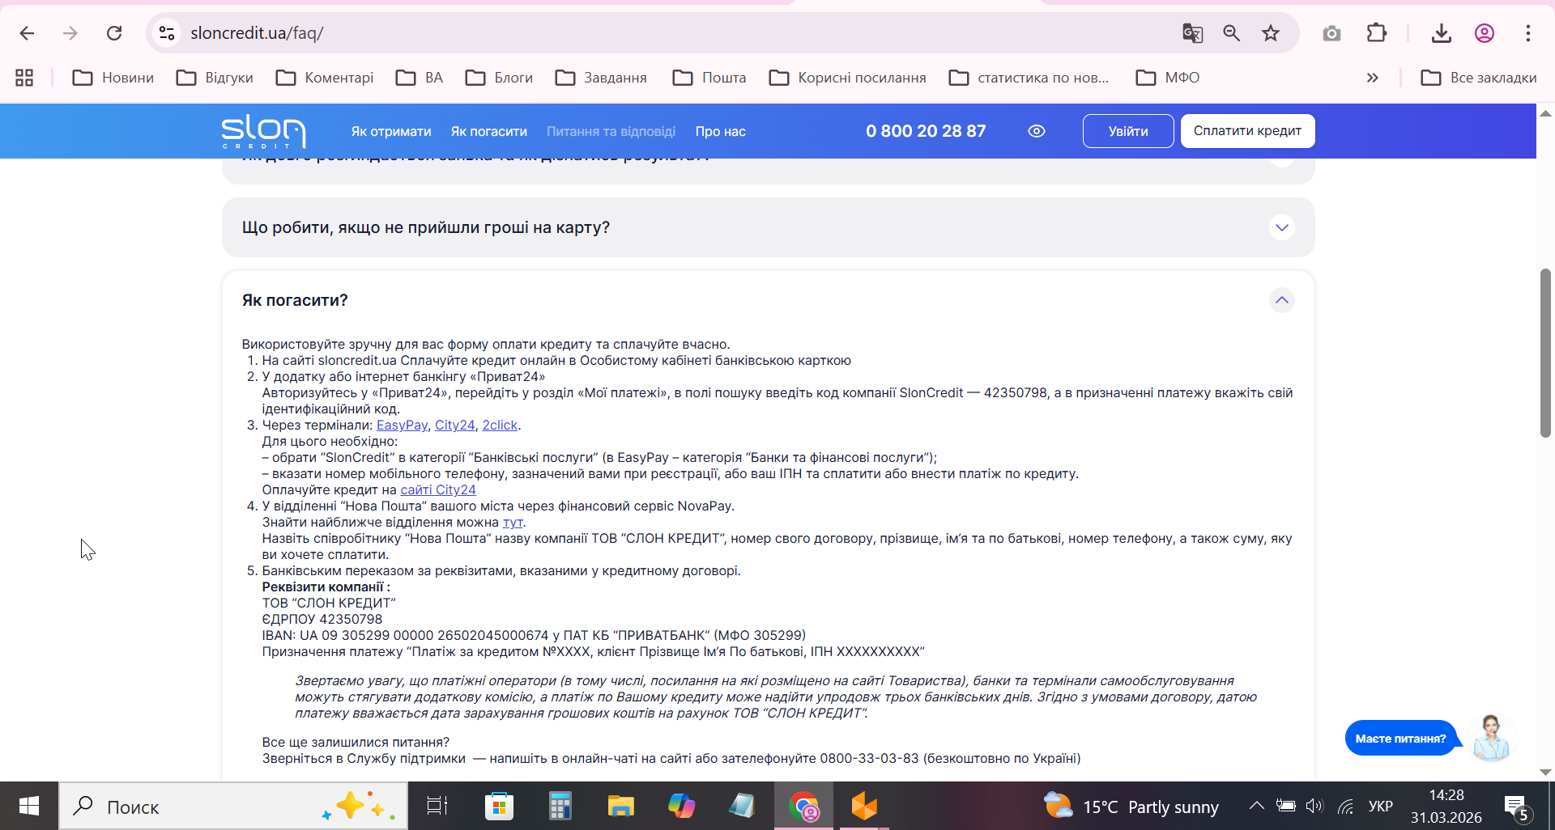The image size is (1555, 830).
Task: Open the notifications center icon
Action: coord(1516,807)
